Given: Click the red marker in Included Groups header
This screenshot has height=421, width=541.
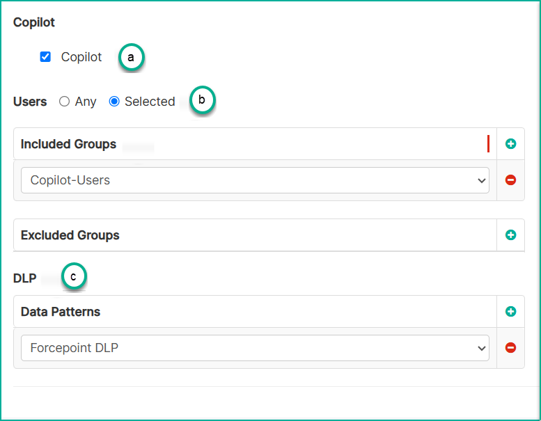Looking at the screenshot, I should [488, 144].
